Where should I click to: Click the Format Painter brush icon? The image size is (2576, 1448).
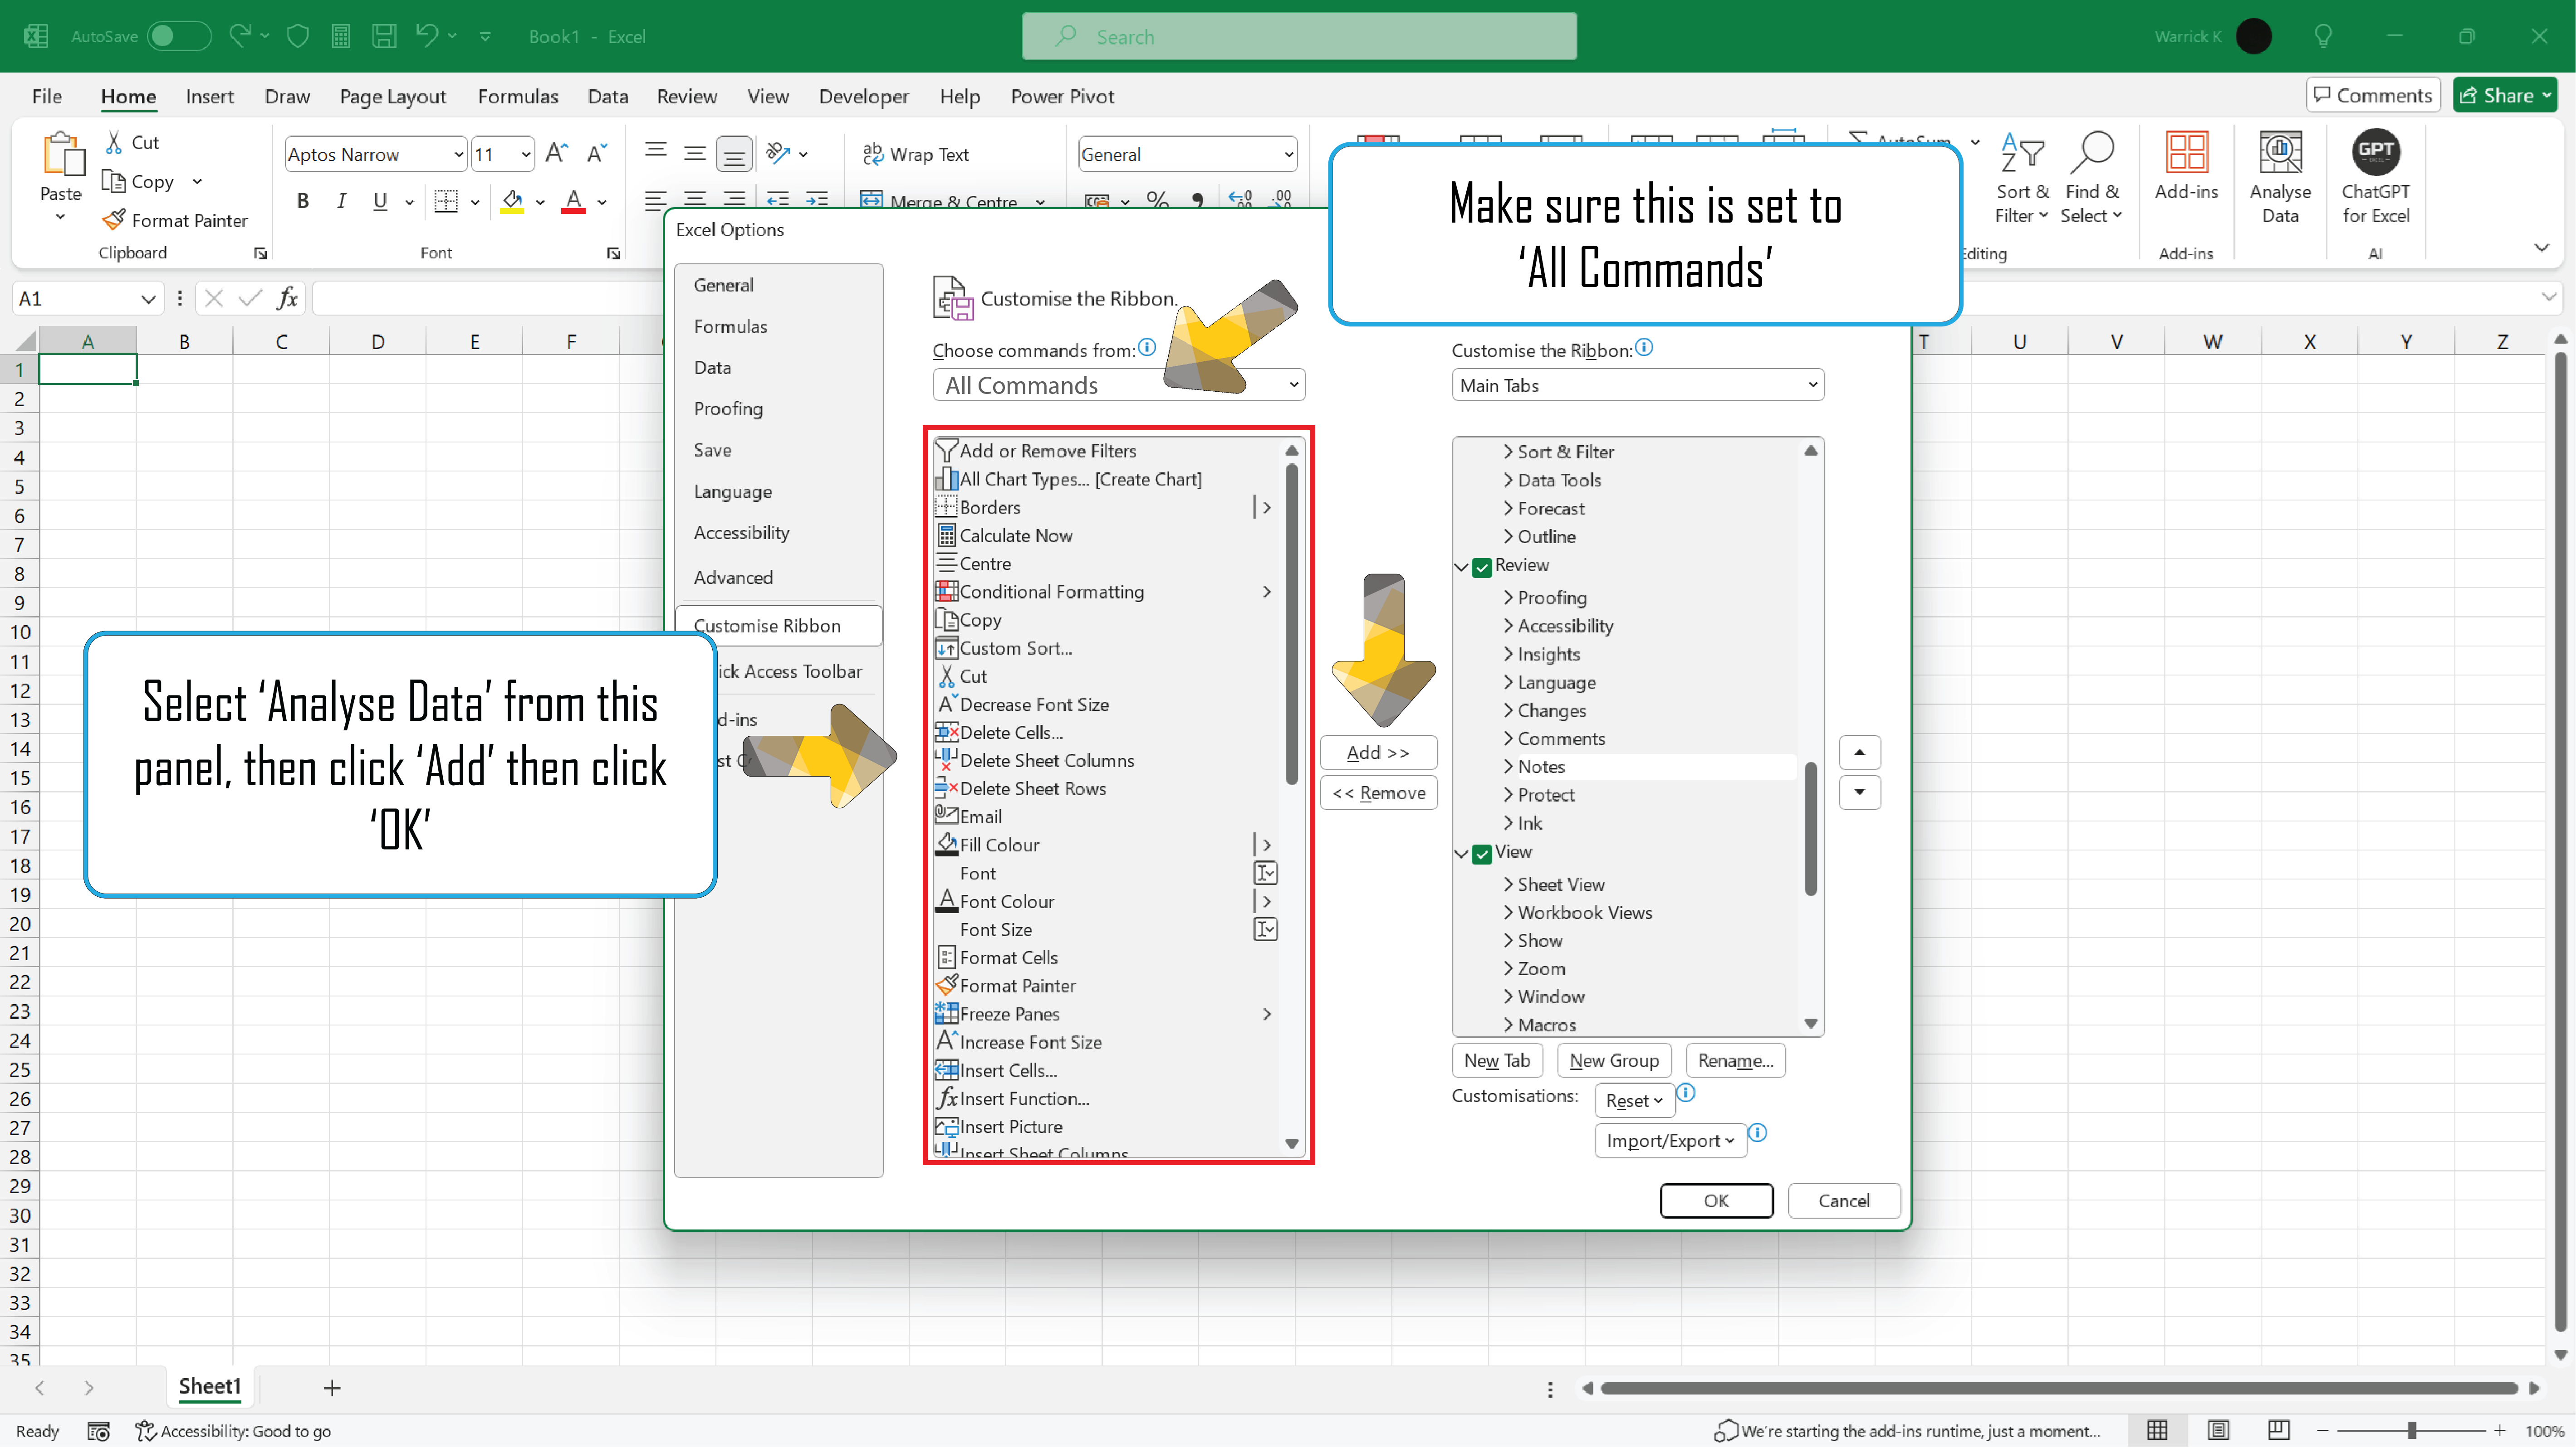(114, 220)
